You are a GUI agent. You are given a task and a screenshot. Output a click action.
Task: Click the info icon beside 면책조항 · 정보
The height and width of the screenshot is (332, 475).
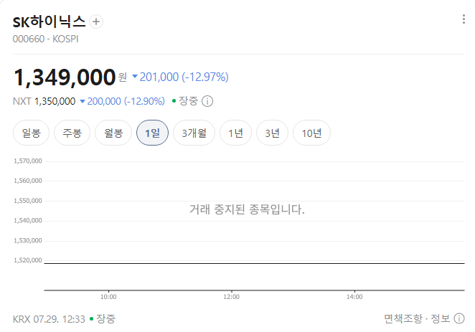click(x=459, y=318)
